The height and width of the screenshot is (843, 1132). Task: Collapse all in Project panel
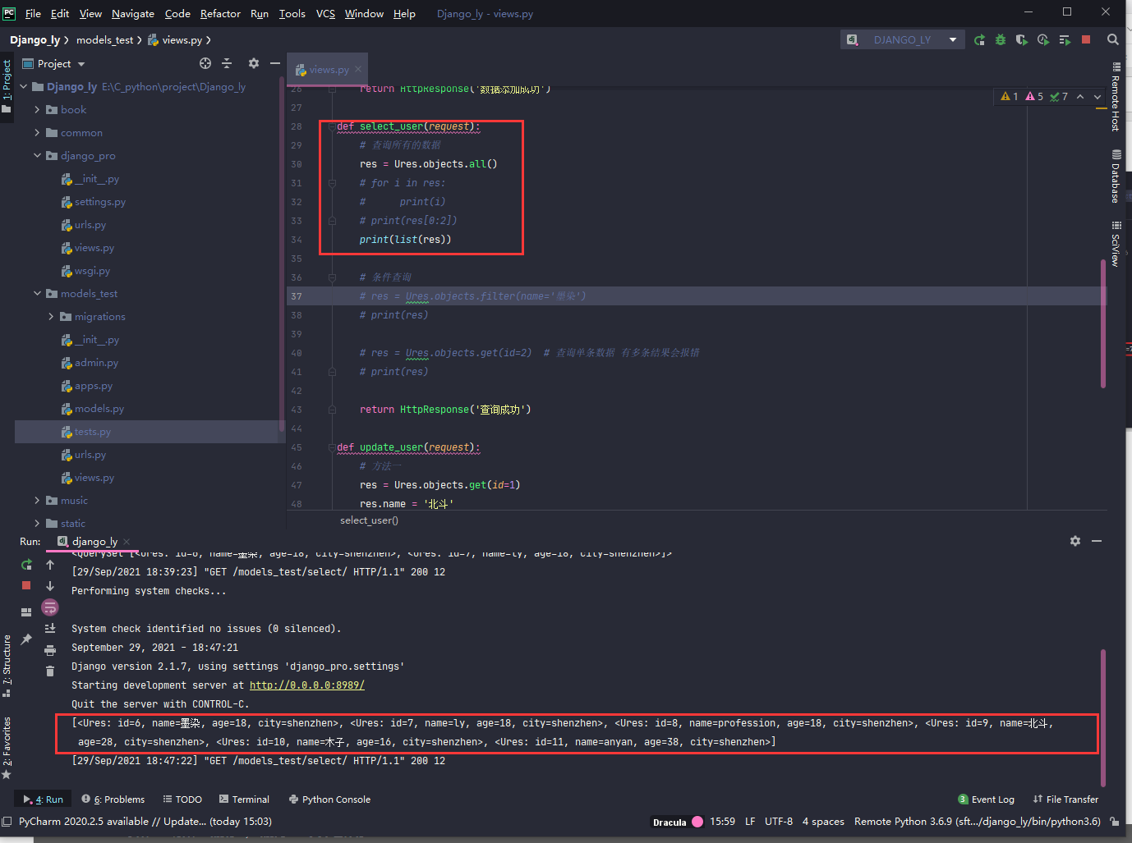coord(227,63)
